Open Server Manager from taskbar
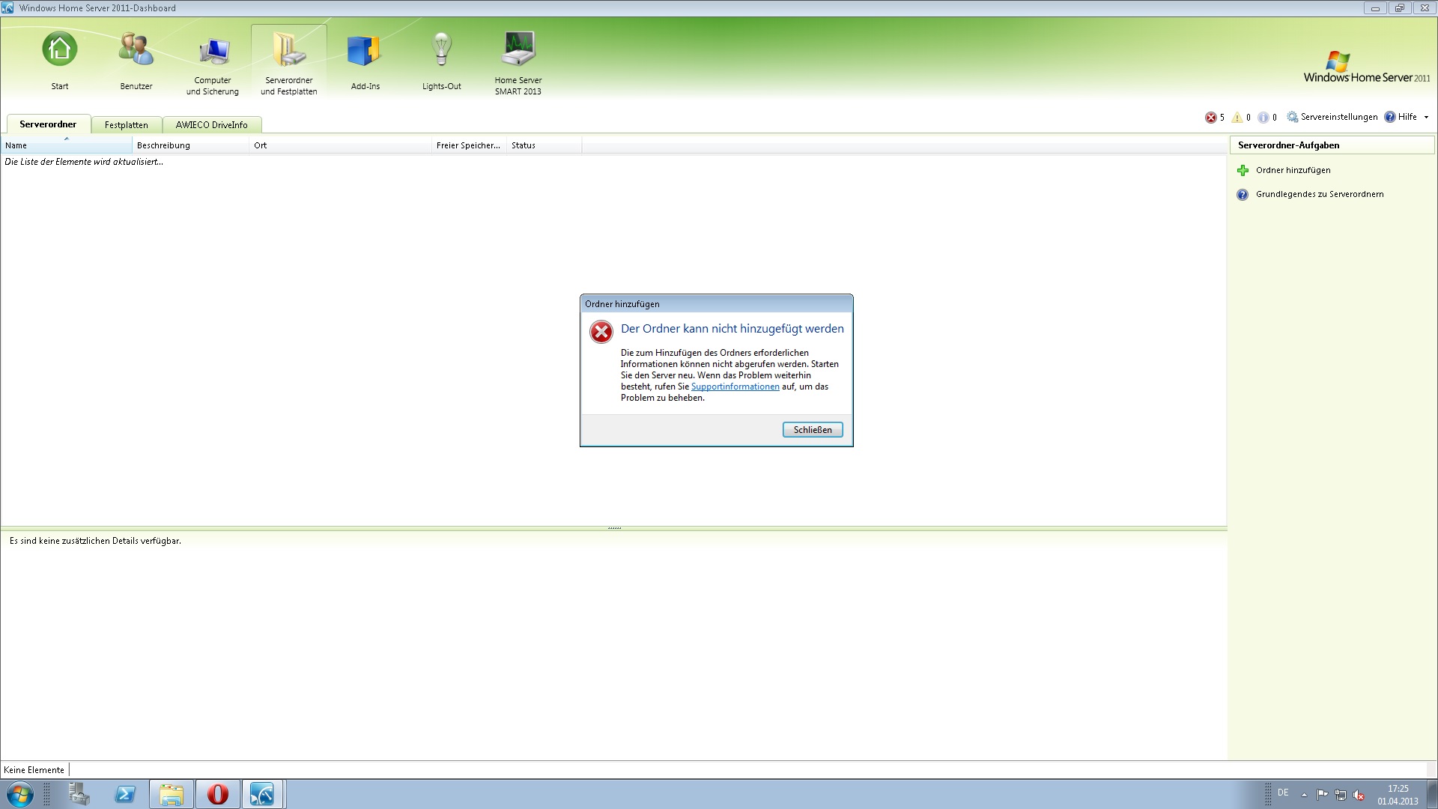1438x809 pixels. (78, 794)
